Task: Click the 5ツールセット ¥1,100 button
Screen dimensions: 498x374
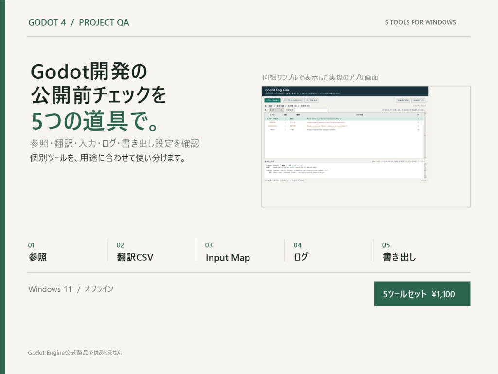Action: pos(422,294)
